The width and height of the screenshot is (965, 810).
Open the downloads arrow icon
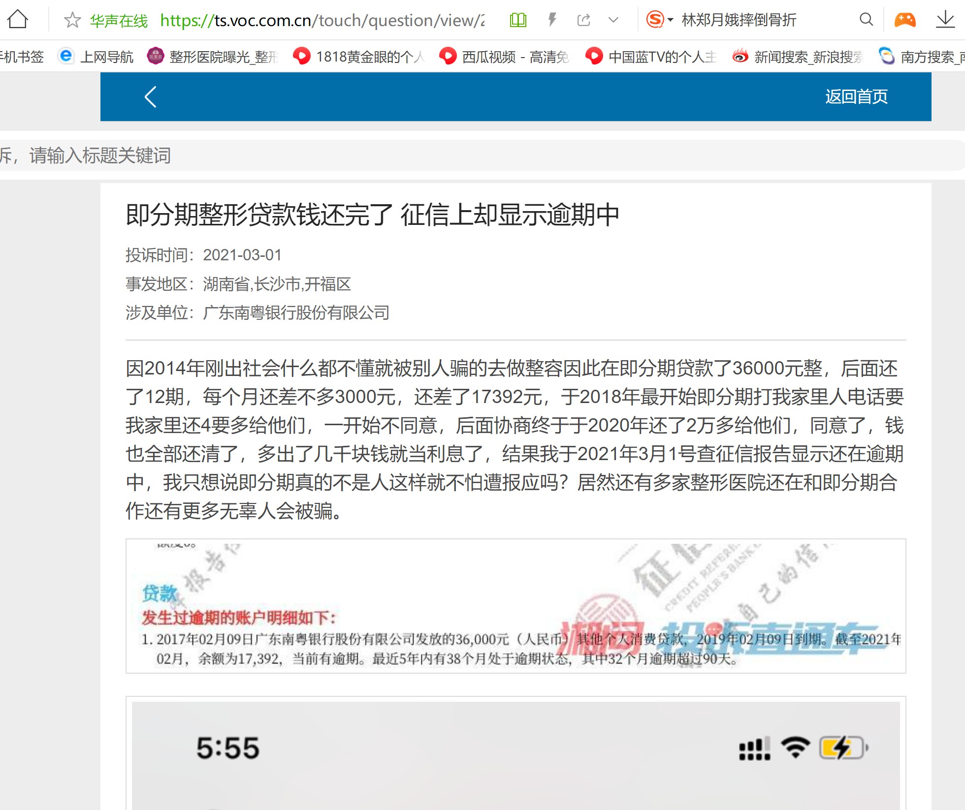[945, 20]
